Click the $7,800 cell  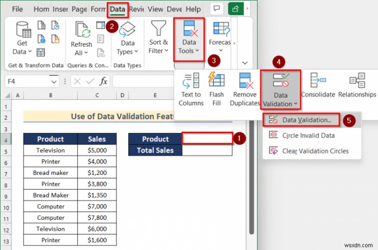97,218
